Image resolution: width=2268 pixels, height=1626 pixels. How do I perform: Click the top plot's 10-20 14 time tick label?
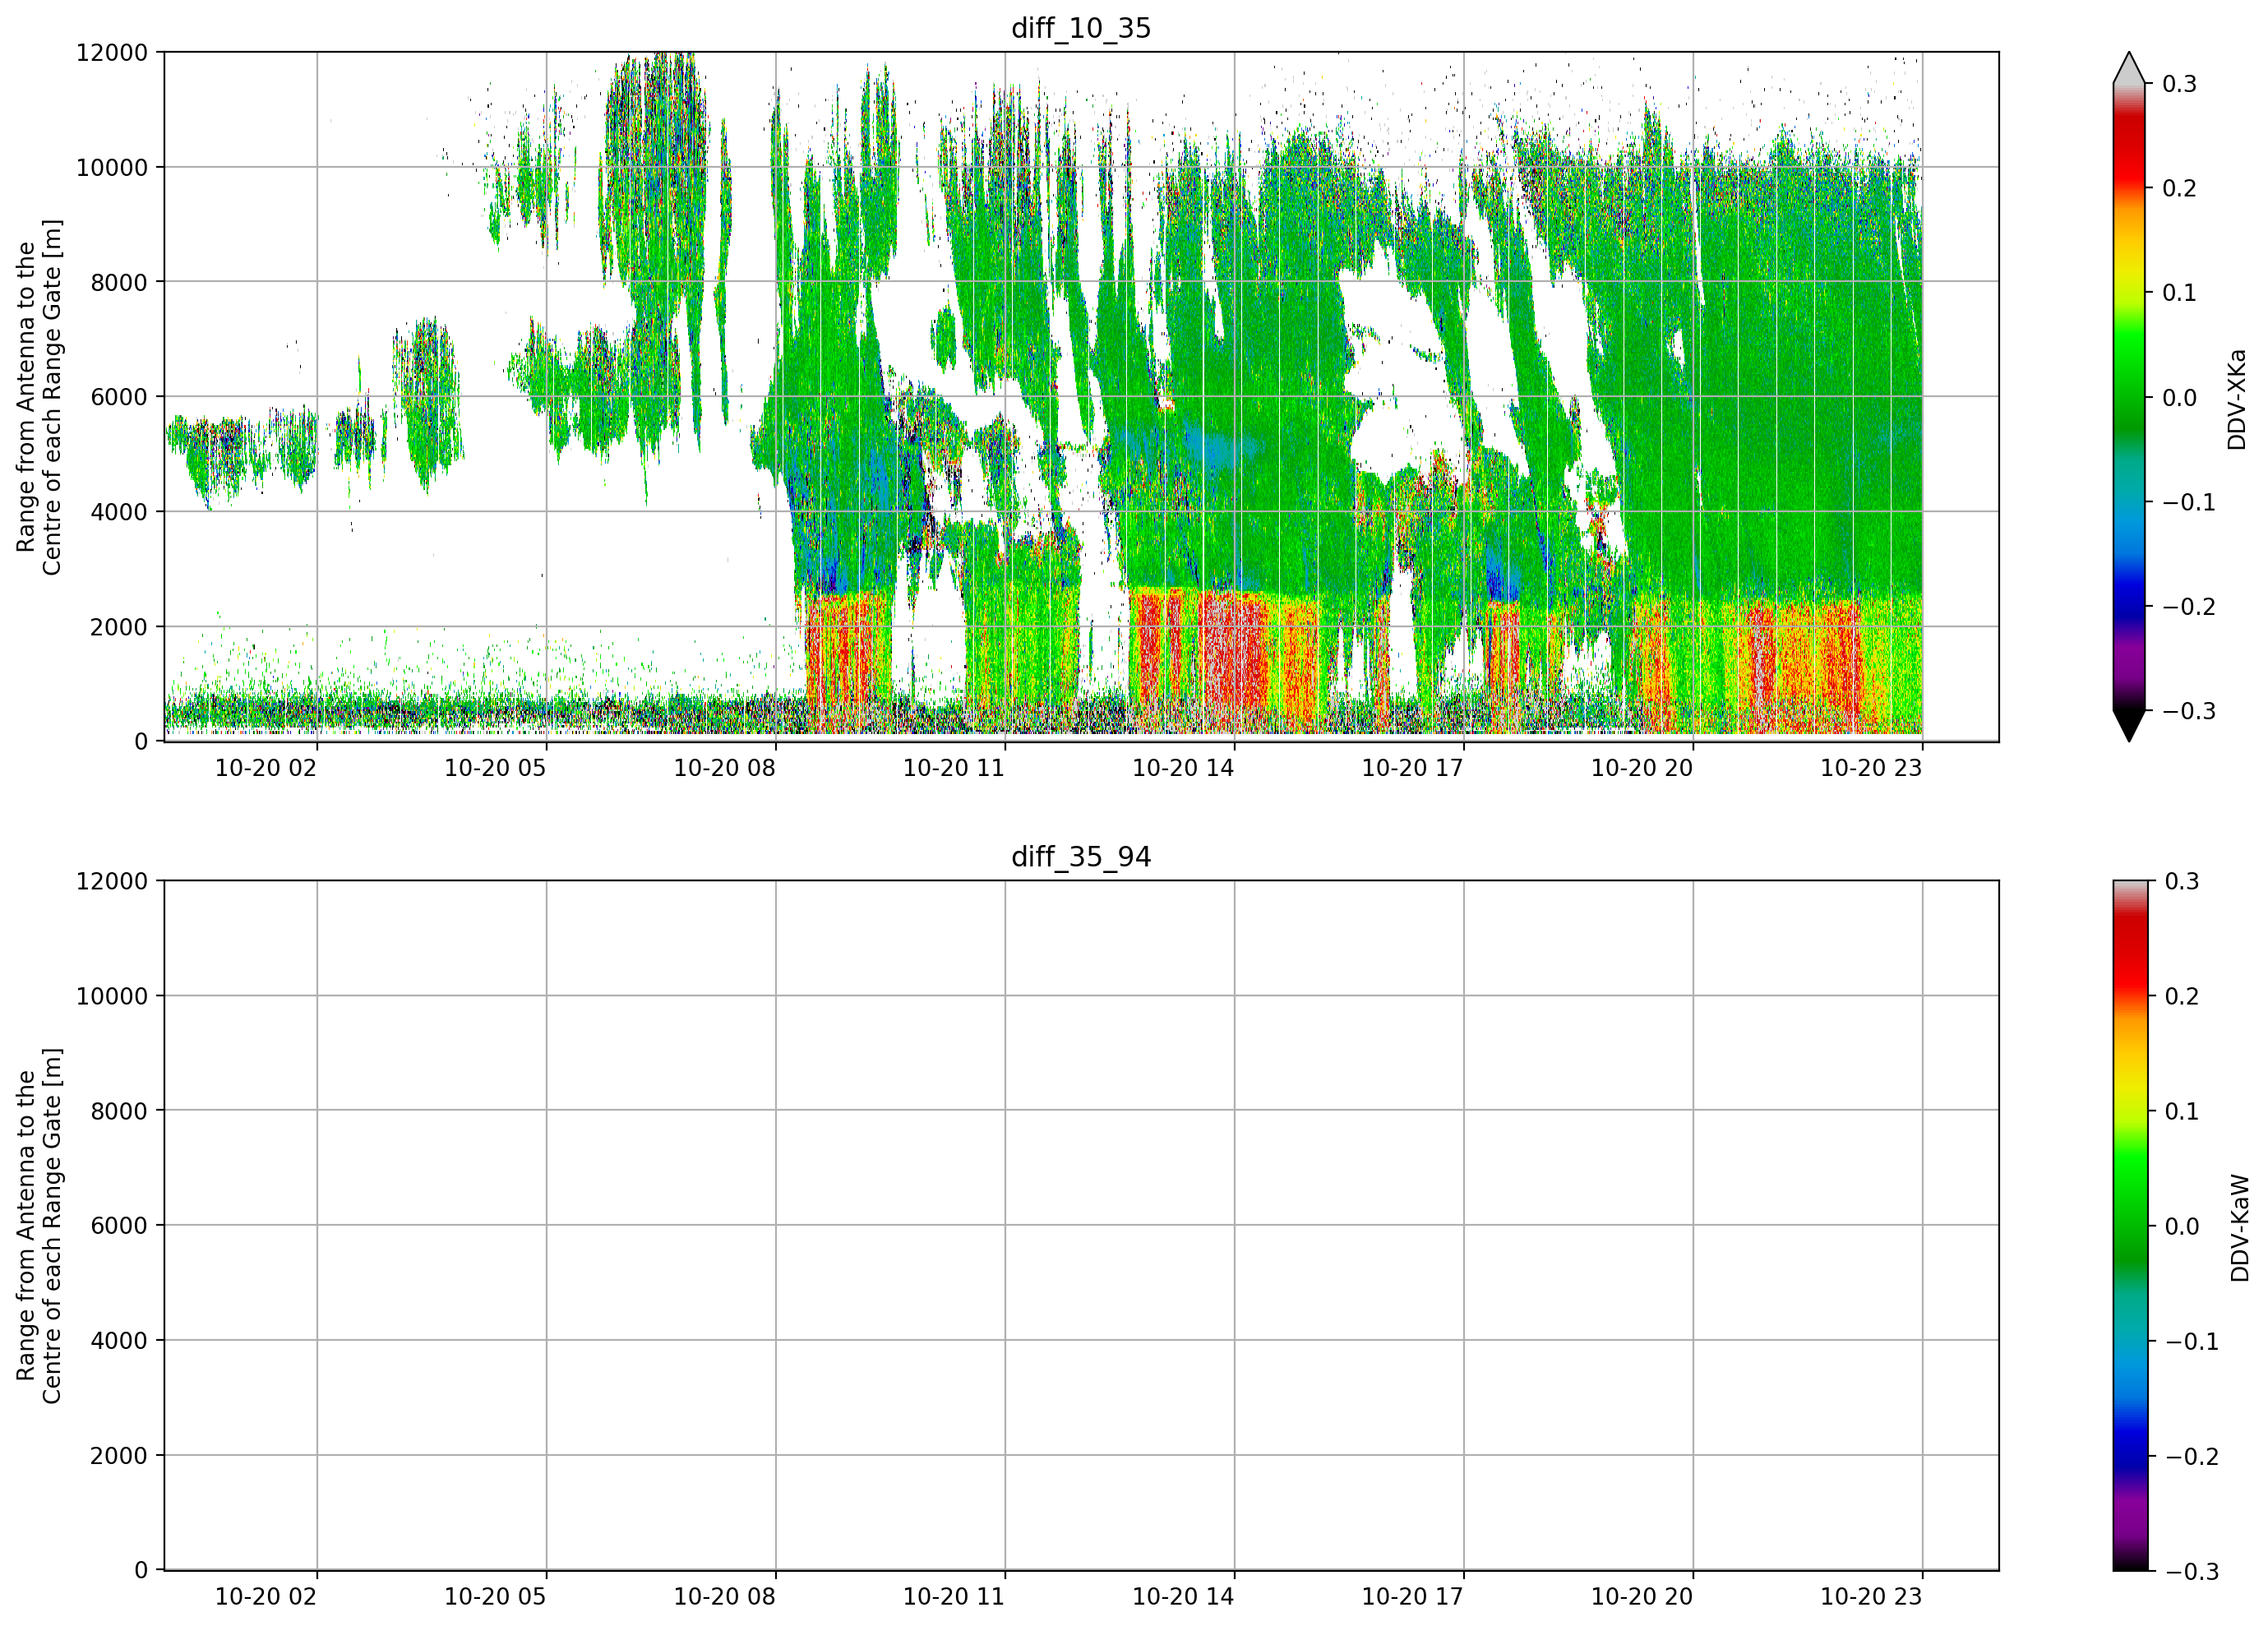tap(1183, 768)
